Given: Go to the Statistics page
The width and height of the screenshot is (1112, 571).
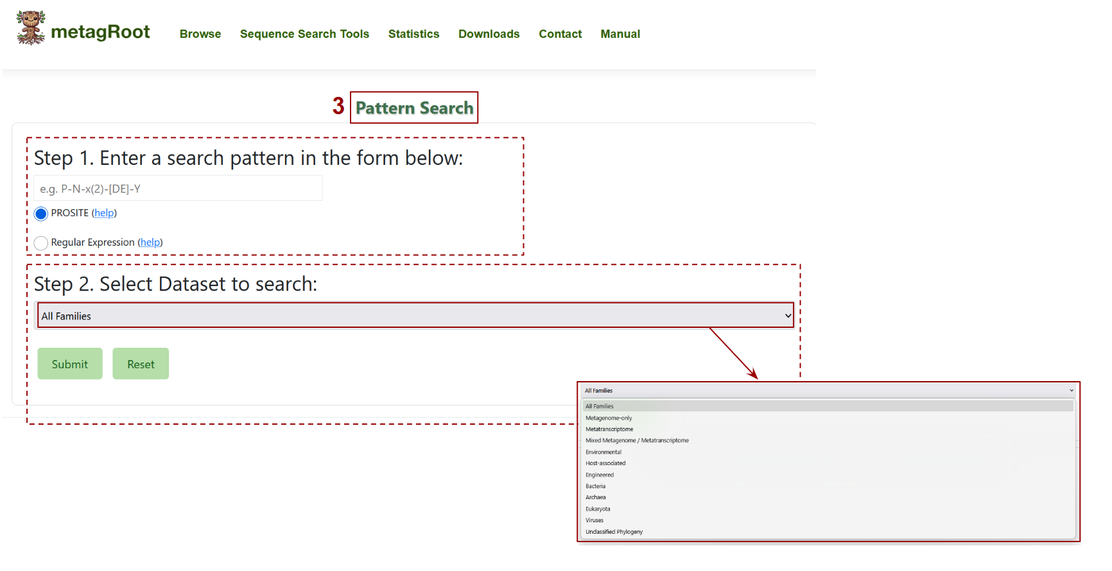Looking at the screenshot, I should [413, 34].
